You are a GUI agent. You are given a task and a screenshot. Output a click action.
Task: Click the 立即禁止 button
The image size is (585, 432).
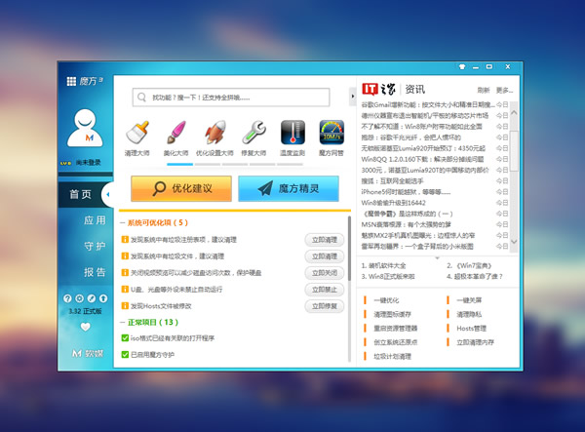(x=325, y=290)
